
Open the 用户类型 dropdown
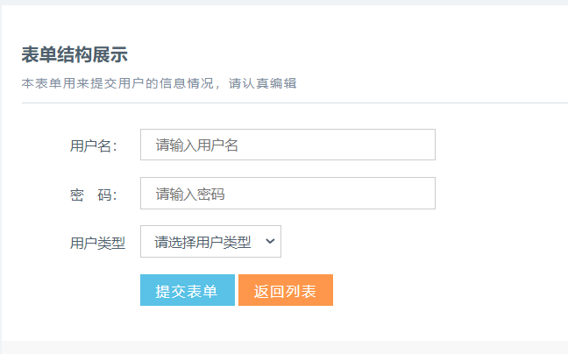(210, 242)
